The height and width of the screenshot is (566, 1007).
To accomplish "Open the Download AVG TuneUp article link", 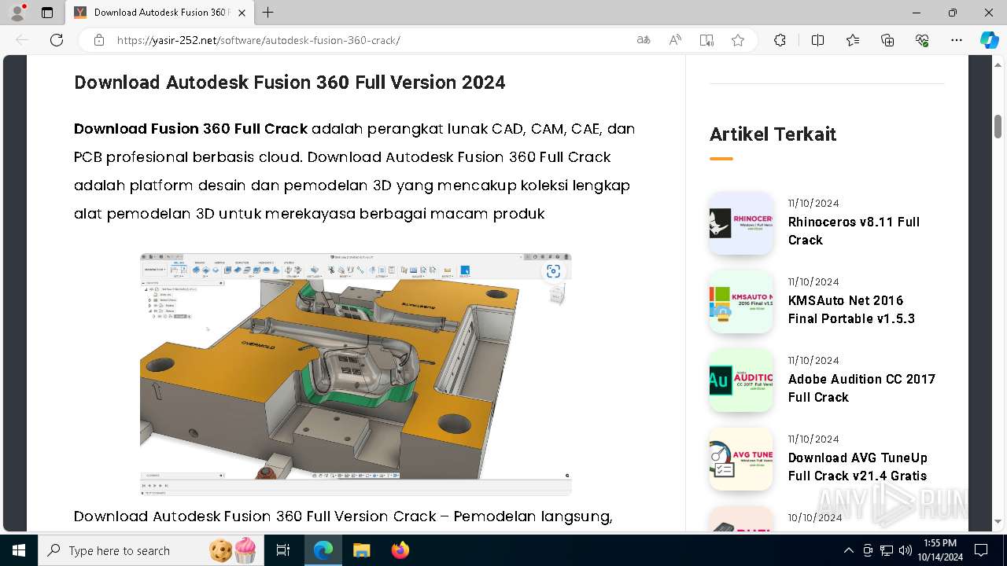I will point(858,467).
